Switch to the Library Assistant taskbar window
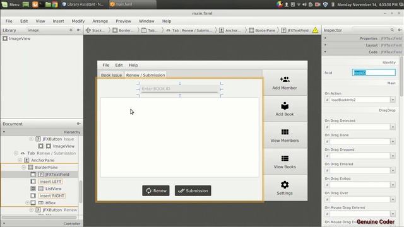Image resolution: width=404 pixels, height=227 pixels. 83,4
